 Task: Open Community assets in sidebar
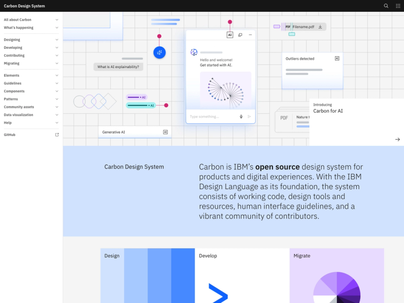coord(31,107)
